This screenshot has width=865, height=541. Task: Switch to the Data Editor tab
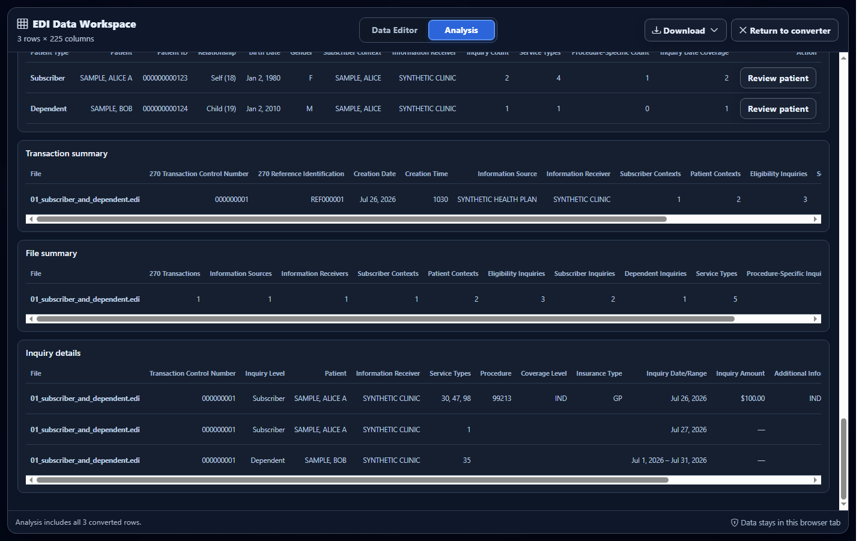(x=395, y=30)
